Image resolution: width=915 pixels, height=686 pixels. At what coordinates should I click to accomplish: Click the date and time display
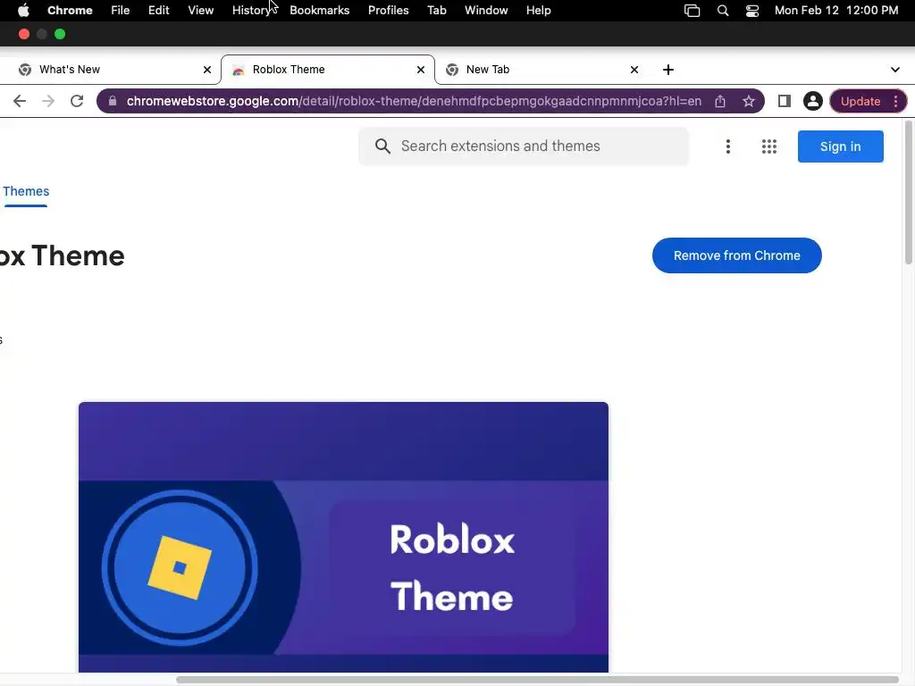836,11
